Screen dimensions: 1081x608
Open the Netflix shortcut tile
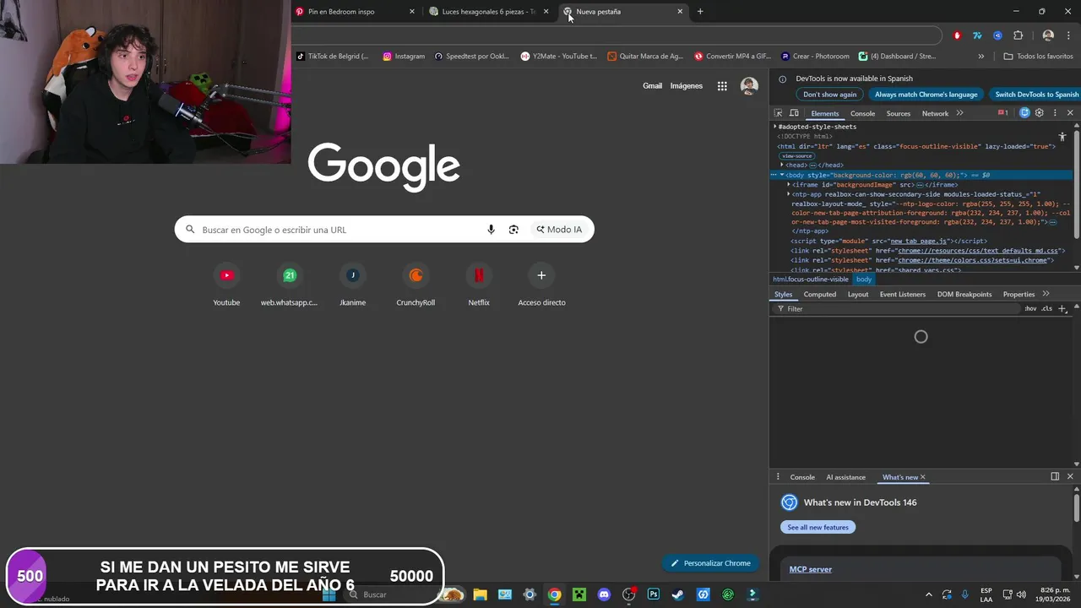[x=479, y=285]
